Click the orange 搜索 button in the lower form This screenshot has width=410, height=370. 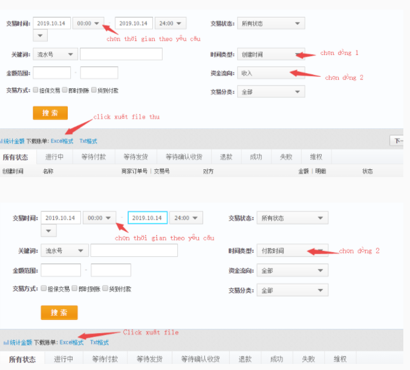(59, 313)
